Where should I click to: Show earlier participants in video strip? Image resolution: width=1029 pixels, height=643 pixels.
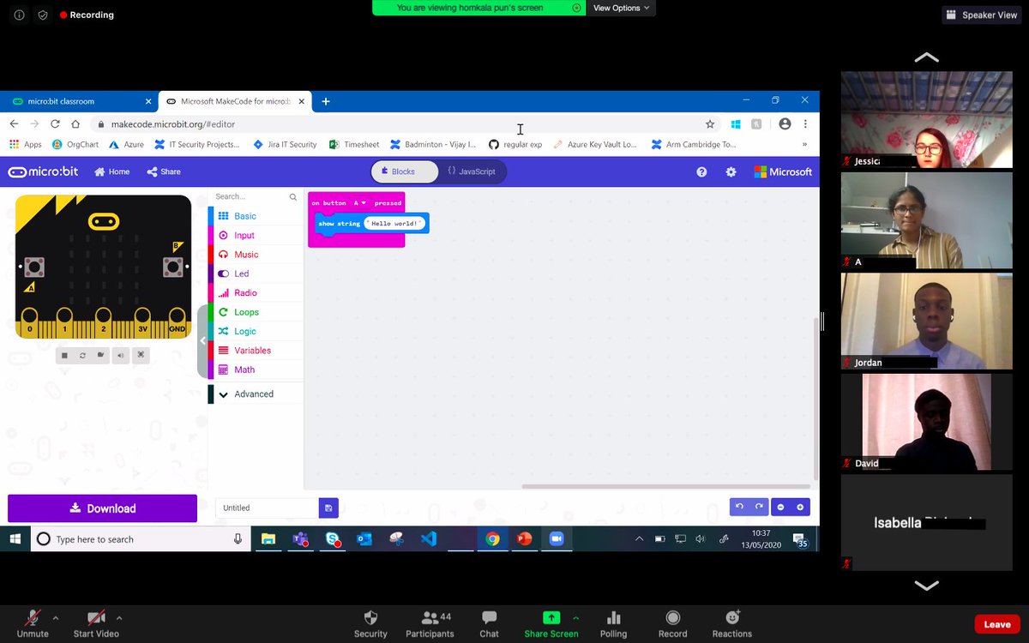click(x=926, y=57)
